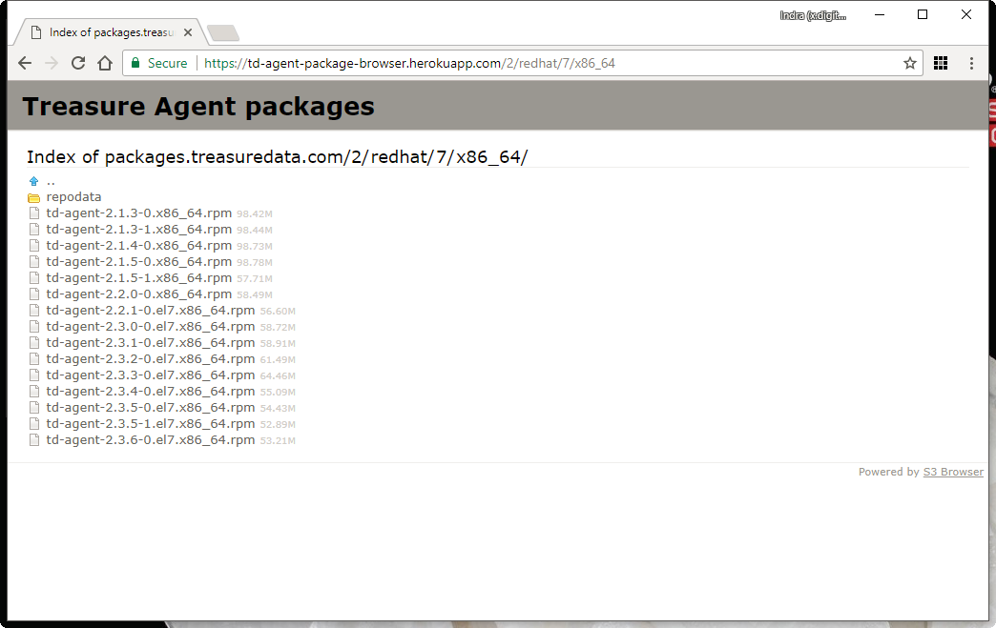The image size is (996, 628).
Task: Click the repodata folder icon
Action: point(34,196)
